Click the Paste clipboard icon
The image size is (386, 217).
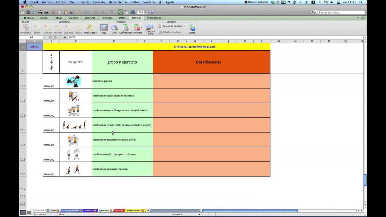tap(65, 12)
